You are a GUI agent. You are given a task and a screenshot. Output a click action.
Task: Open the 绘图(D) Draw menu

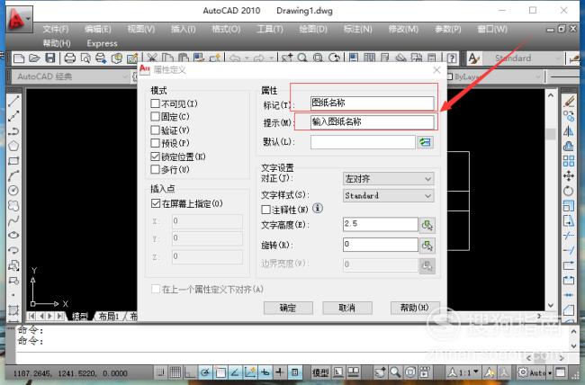pos(313,29)
